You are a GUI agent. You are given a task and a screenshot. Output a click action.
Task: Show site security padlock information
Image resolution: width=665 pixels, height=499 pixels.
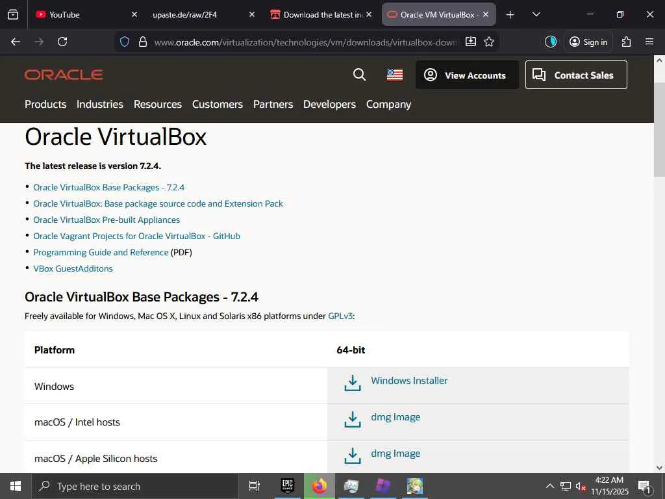tap(143, 42)
